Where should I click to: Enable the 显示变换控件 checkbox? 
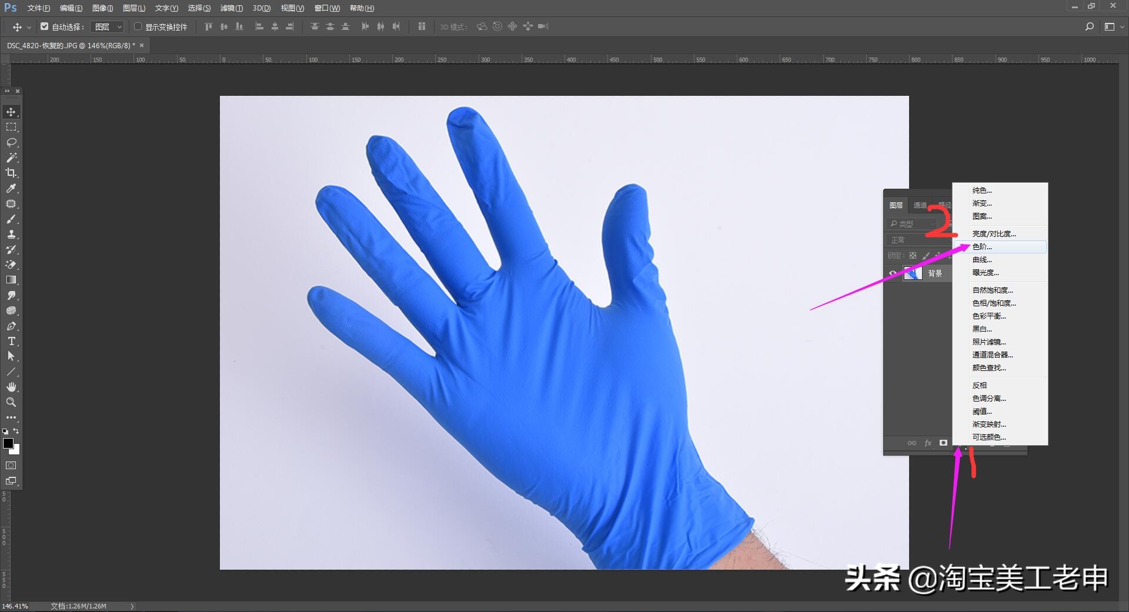[138, 26]
